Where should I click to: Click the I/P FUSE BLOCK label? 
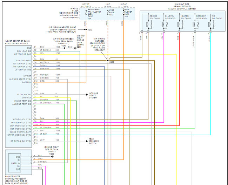point(74,10)
